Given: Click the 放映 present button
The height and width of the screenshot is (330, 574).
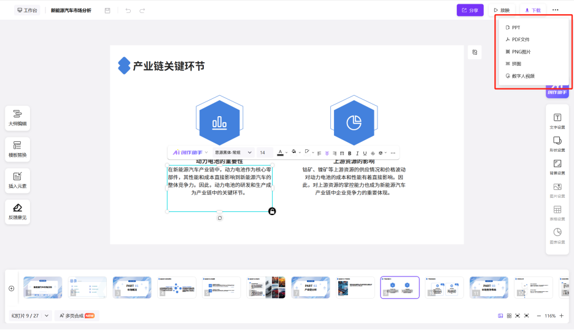Looking at the screenshot, I should click(502, 10).
